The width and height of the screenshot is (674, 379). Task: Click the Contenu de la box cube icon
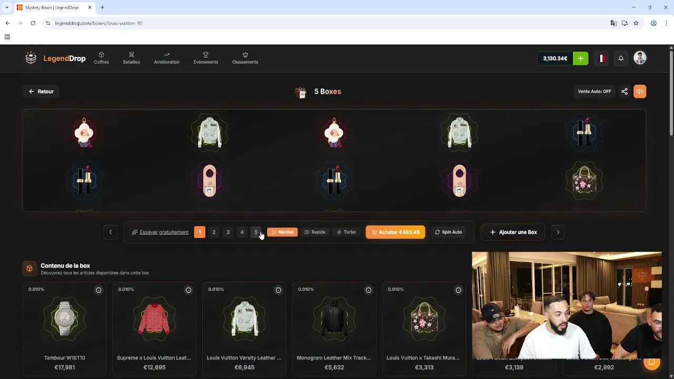click(x=29, y=268)
